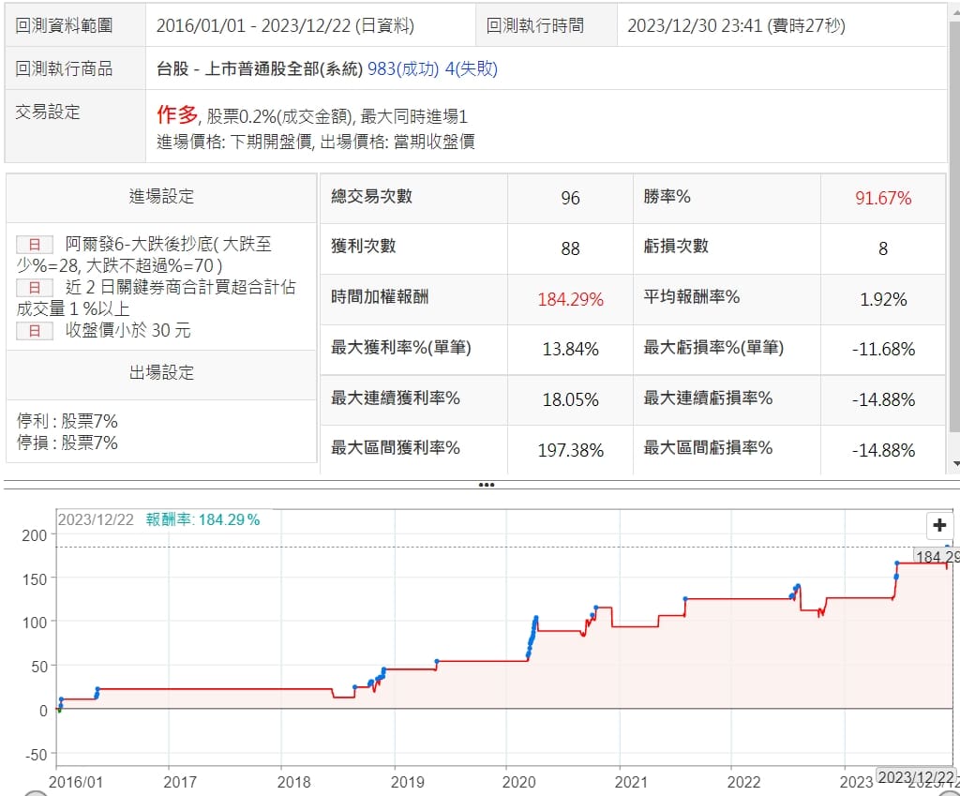The image size is (960, 796).
Task: Click the 日 badge beside 阿爾發6 condition
Action: coord(35,245)
